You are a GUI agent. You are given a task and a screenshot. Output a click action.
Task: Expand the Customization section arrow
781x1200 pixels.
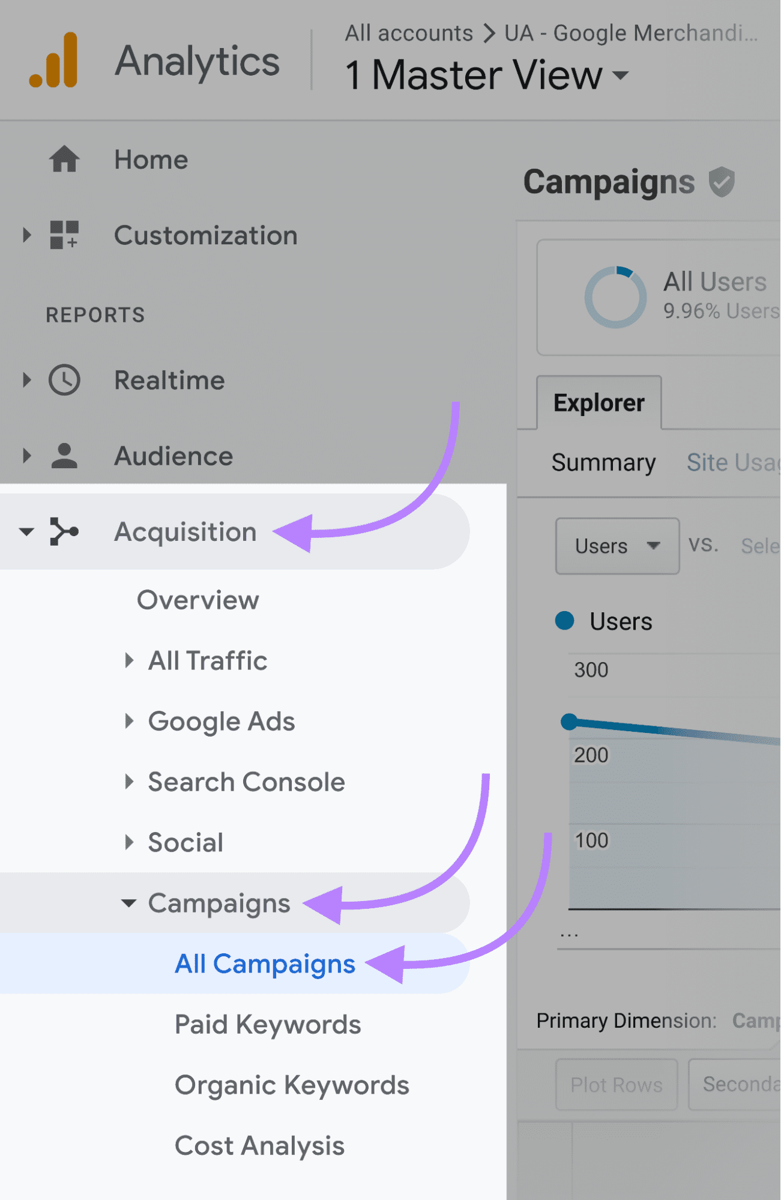tap(26, 235)
